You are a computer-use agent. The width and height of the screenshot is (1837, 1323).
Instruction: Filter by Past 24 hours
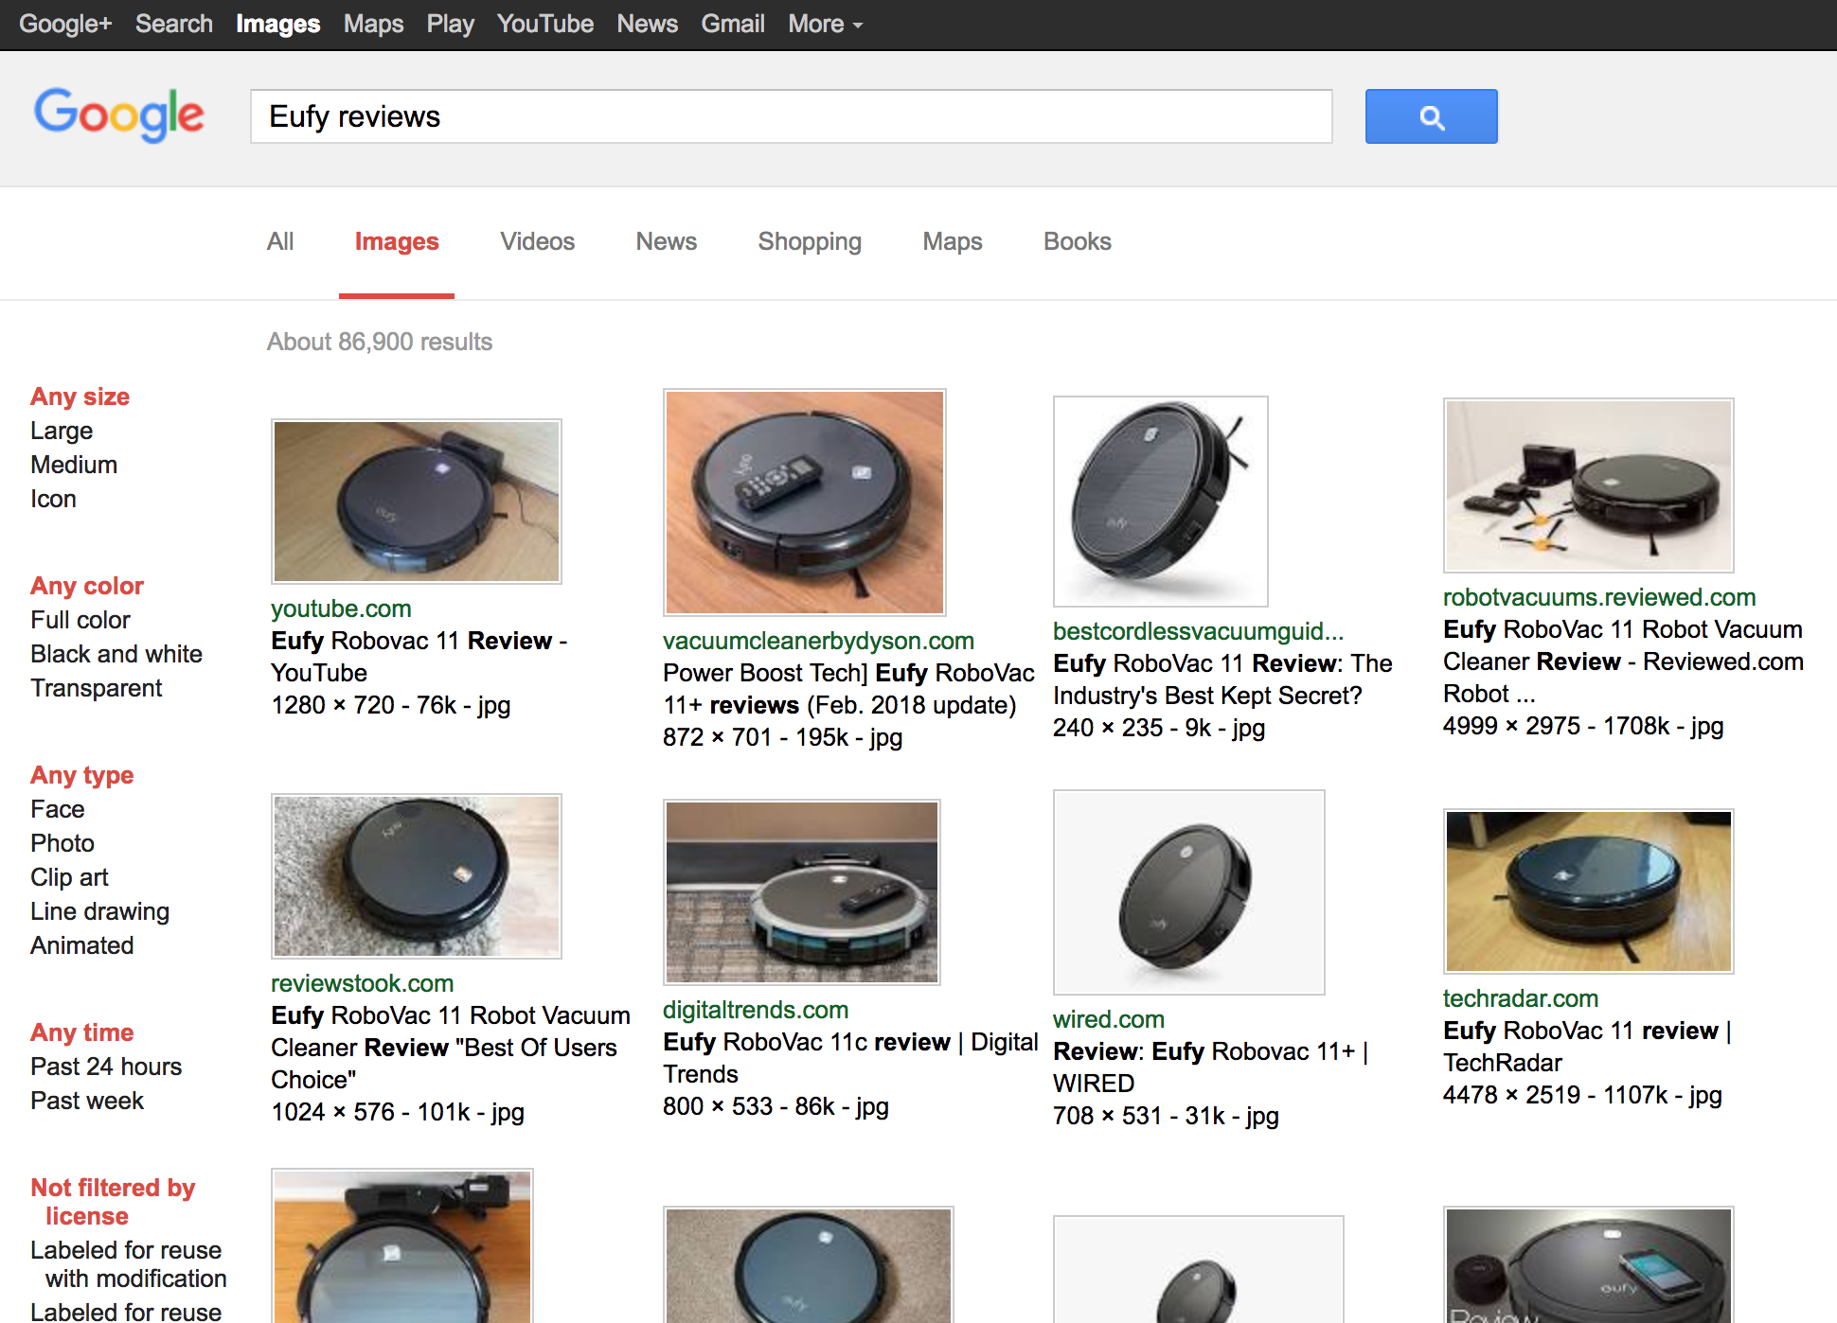(106, 1067)
